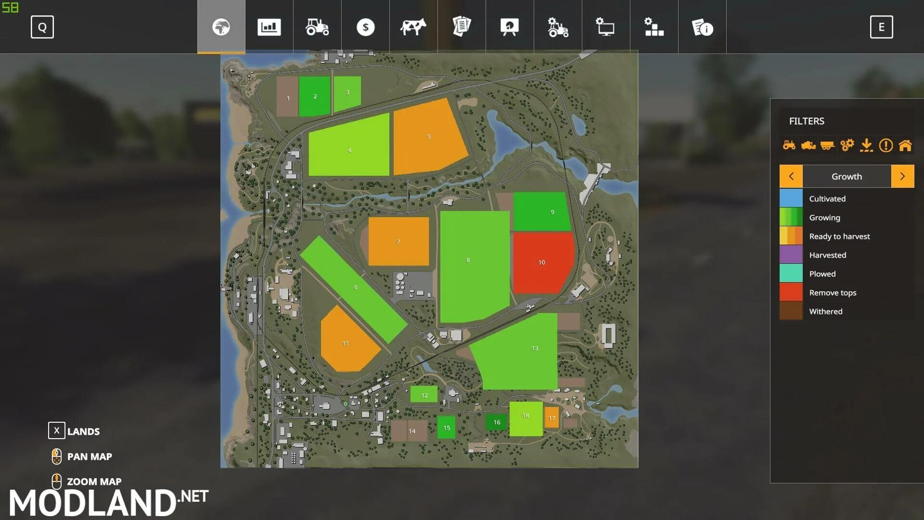Select large green field 8
This screenshot has width=924, height=520.
[474, 266]
